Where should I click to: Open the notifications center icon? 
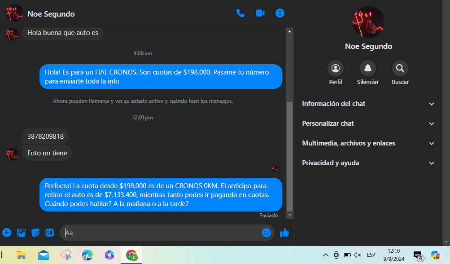coord(418,255)
